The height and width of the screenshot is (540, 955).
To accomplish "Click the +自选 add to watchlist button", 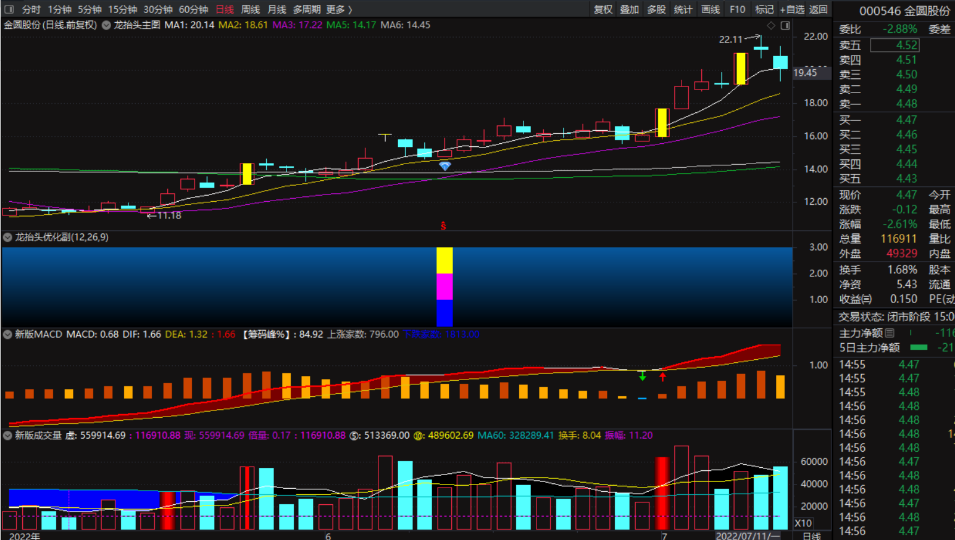I will [792, 9].
